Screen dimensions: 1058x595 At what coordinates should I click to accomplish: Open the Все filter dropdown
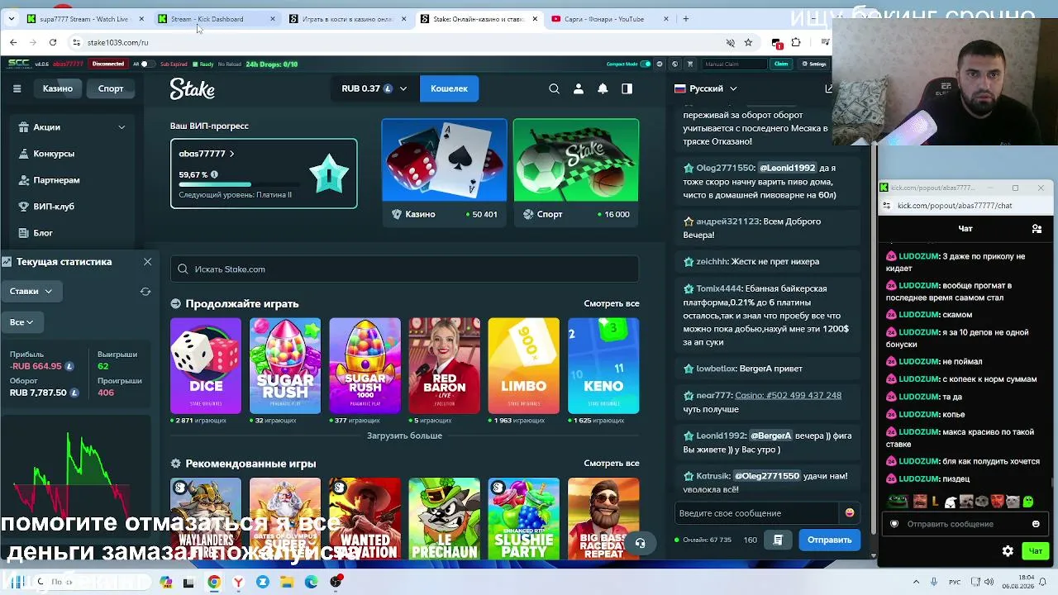click(21, 322)
